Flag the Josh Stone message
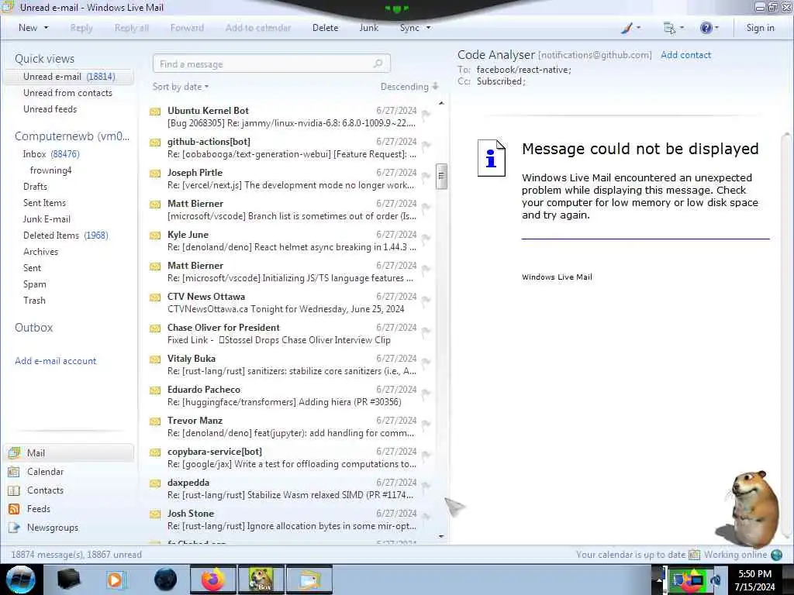The image size is (794, 595). (426, 518)
